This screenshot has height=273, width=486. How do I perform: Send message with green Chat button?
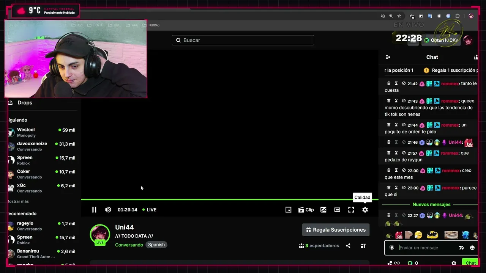click(x=470, y=263)
